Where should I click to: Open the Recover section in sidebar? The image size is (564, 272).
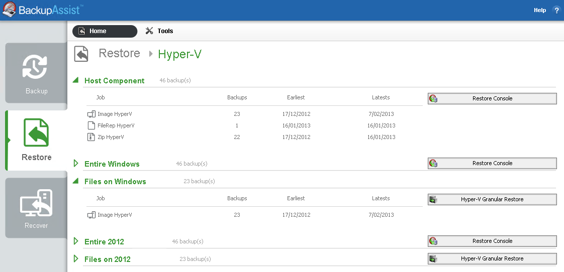pyautogui.click(x=36, y=208)
